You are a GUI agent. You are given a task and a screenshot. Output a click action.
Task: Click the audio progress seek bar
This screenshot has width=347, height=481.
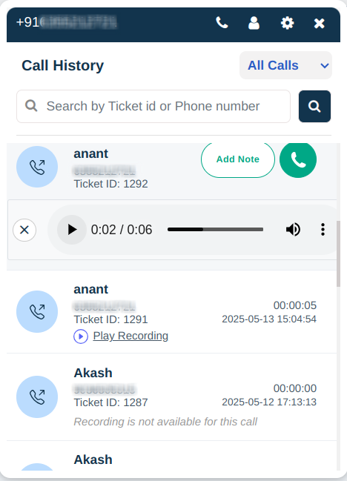coord(215,230)
